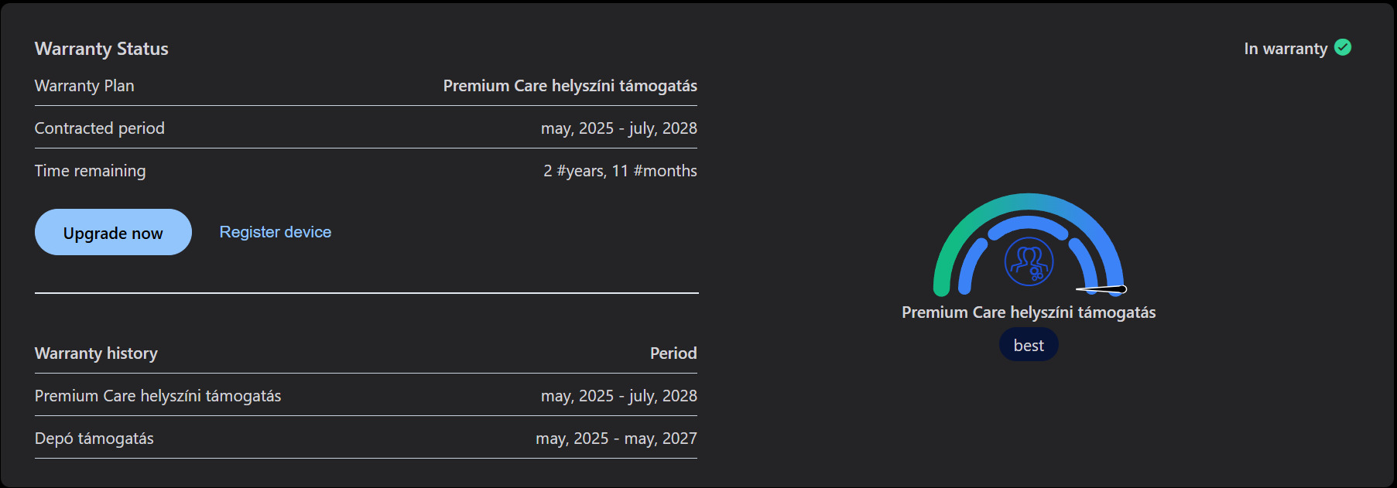Image resolution: width=1397 pixels, height=488 pixels.
Task: Open the Register device link
Action: tap(275, 232)
